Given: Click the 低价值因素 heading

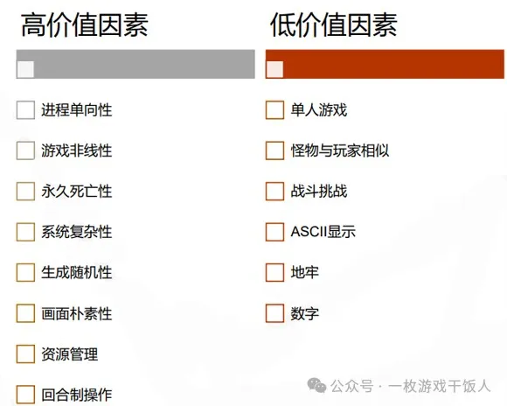Looking at the screenshot, I should click(x=334, y=24).
